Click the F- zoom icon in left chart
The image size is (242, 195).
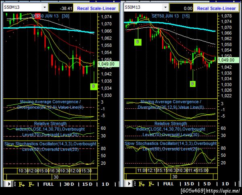[31, 184]
